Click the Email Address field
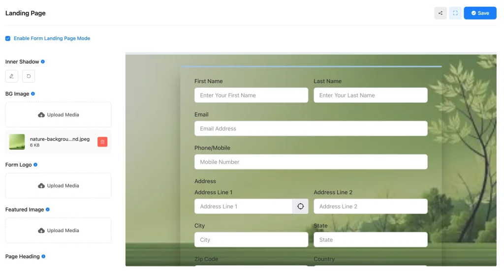 pyautogui.click(x=311, y=129)
